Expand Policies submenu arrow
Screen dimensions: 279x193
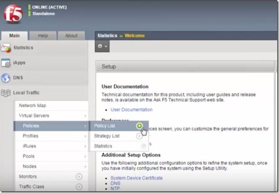tap(85, 126)
